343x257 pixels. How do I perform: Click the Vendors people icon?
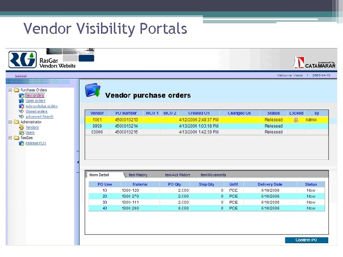[21, 127]
